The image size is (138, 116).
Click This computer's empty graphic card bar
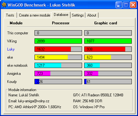point(108,33)
